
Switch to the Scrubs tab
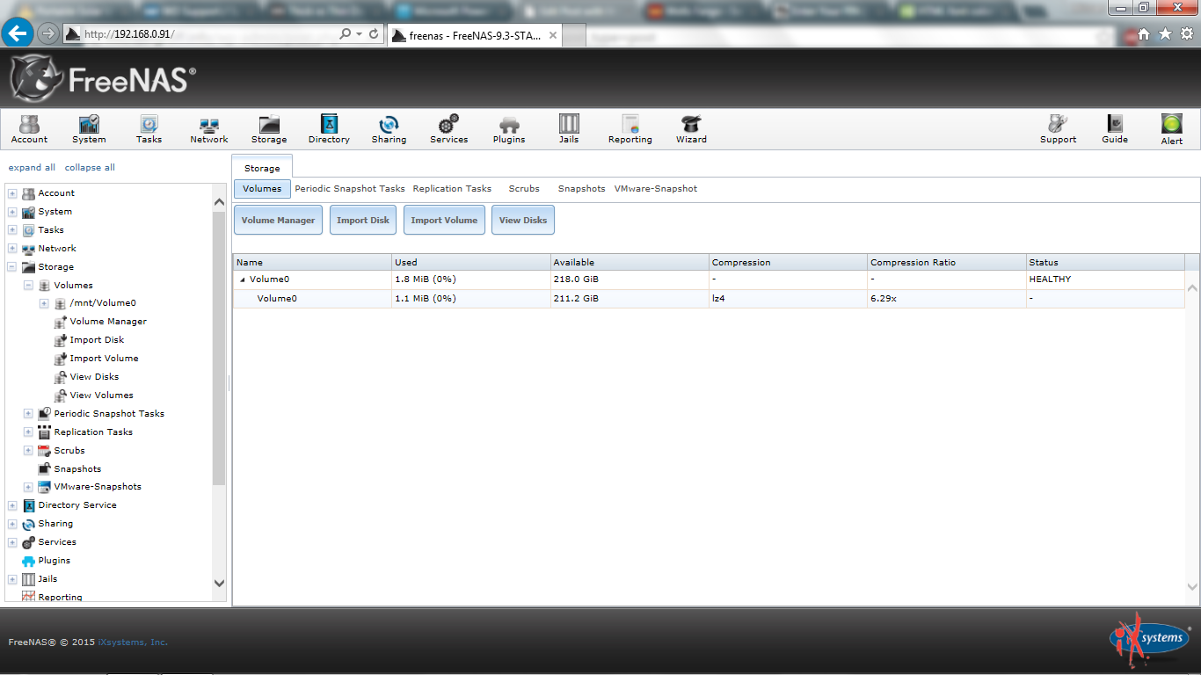(x=524, y=189)
